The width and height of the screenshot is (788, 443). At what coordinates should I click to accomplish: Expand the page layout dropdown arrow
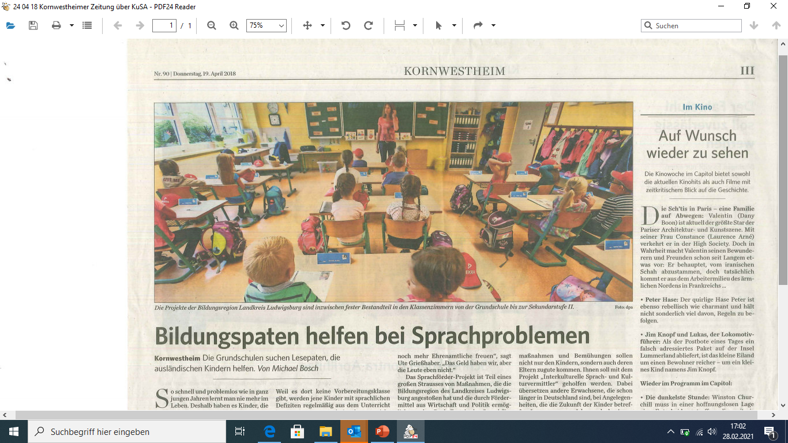pos(415,25)
